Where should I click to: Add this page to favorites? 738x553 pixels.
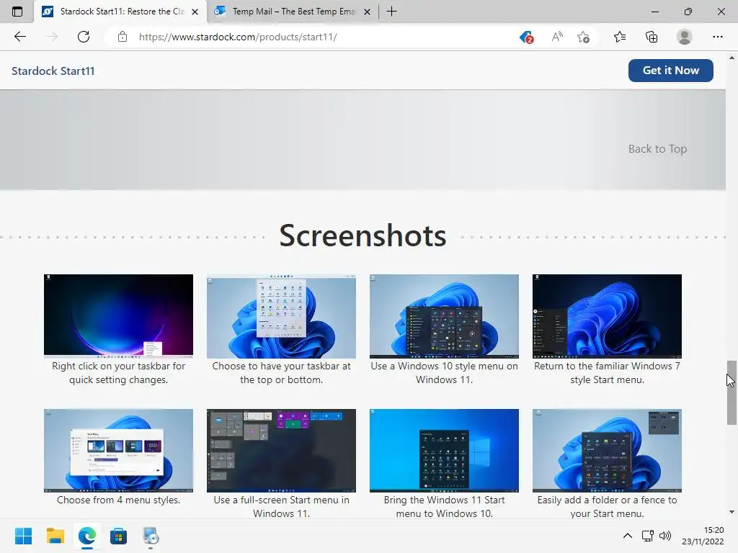point(584,37)
